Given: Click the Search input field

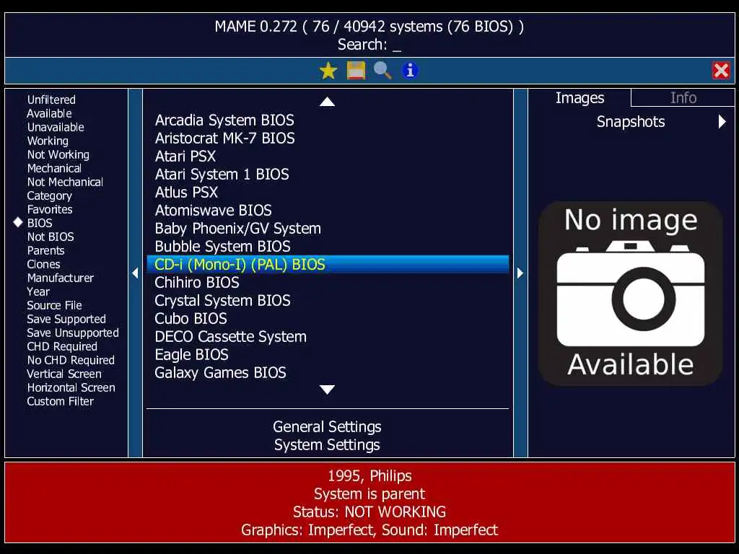Looking at the screenshot, I should pos(369,44).
